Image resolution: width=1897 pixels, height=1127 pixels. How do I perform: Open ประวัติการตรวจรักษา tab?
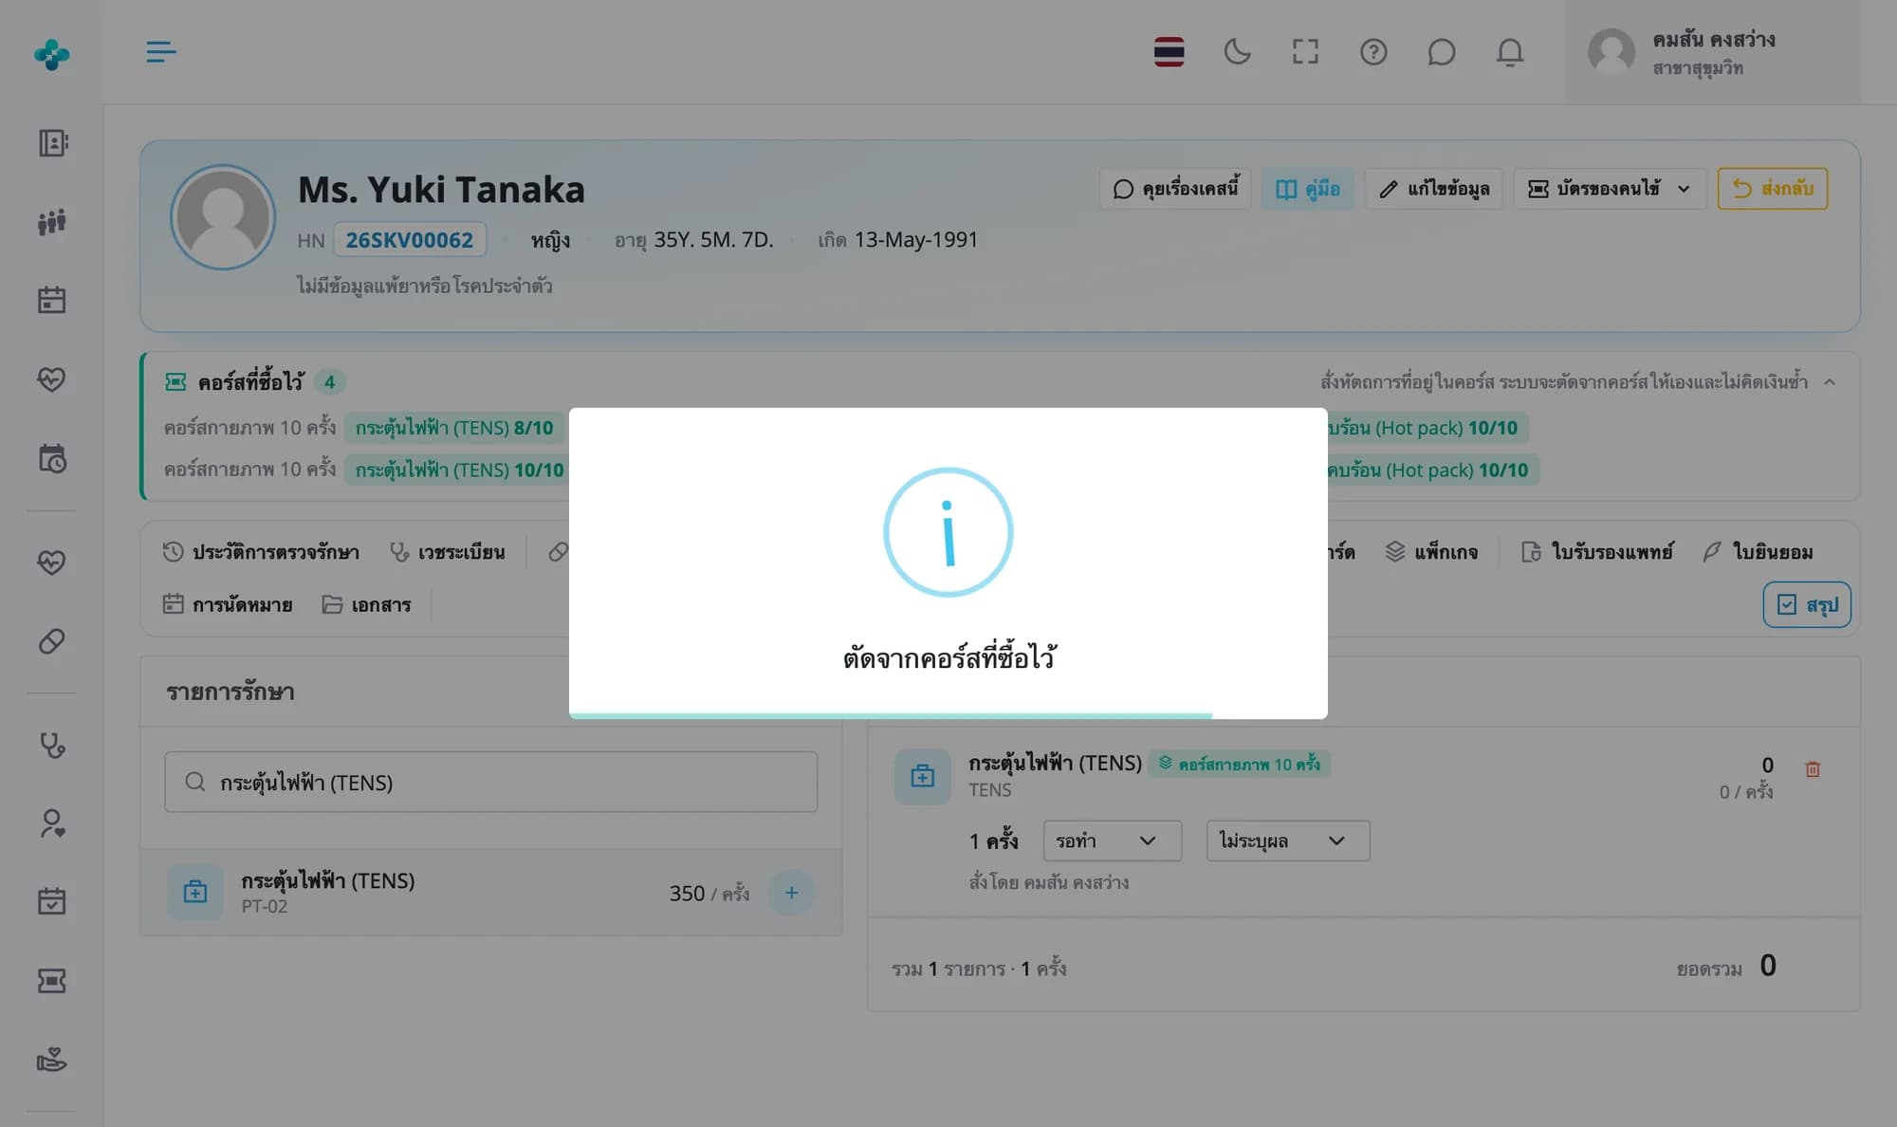[261, 552]
